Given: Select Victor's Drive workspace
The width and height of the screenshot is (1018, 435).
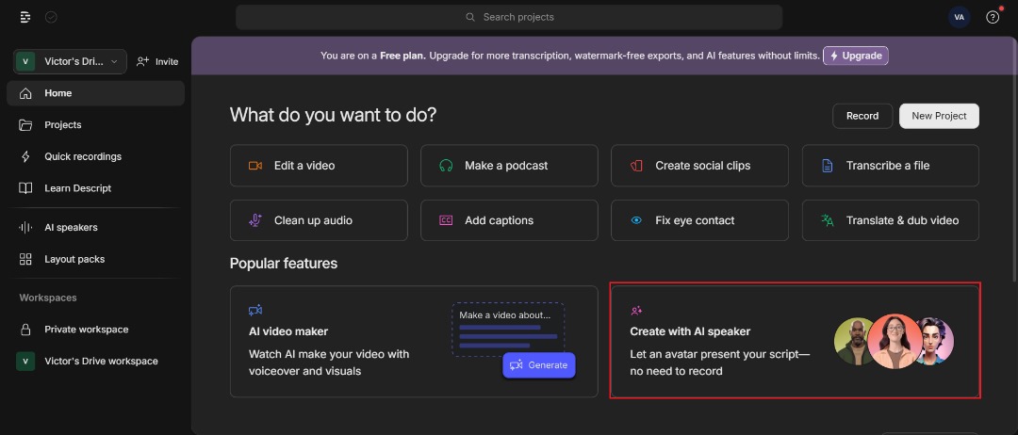Looking at the screenshot, I should click(95, 362).
